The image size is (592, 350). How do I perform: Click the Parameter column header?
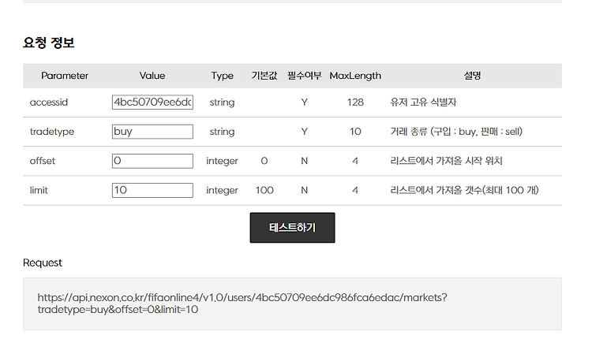[x=65, y=76]
